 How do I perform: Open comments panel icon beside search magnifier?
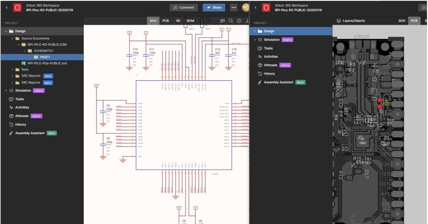tap(222, 21)
